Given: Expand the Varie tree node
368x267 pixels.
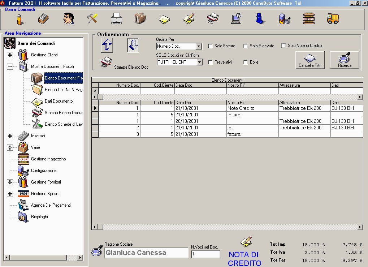Looking at the screenshot, I should tap(10, 147).
